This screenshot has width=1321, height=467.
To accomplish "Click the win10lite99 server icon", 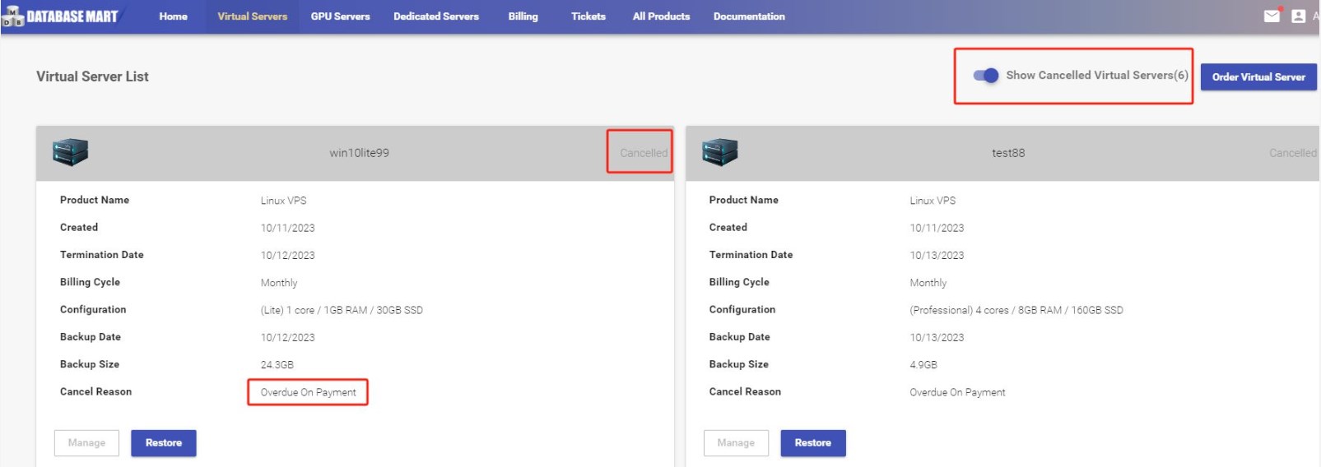I will pos(70,152).
